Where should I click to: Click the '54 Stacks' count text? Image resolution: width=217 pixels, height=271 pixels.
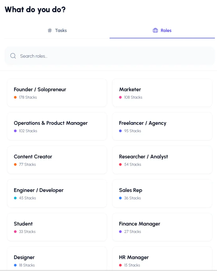(133, 164)
